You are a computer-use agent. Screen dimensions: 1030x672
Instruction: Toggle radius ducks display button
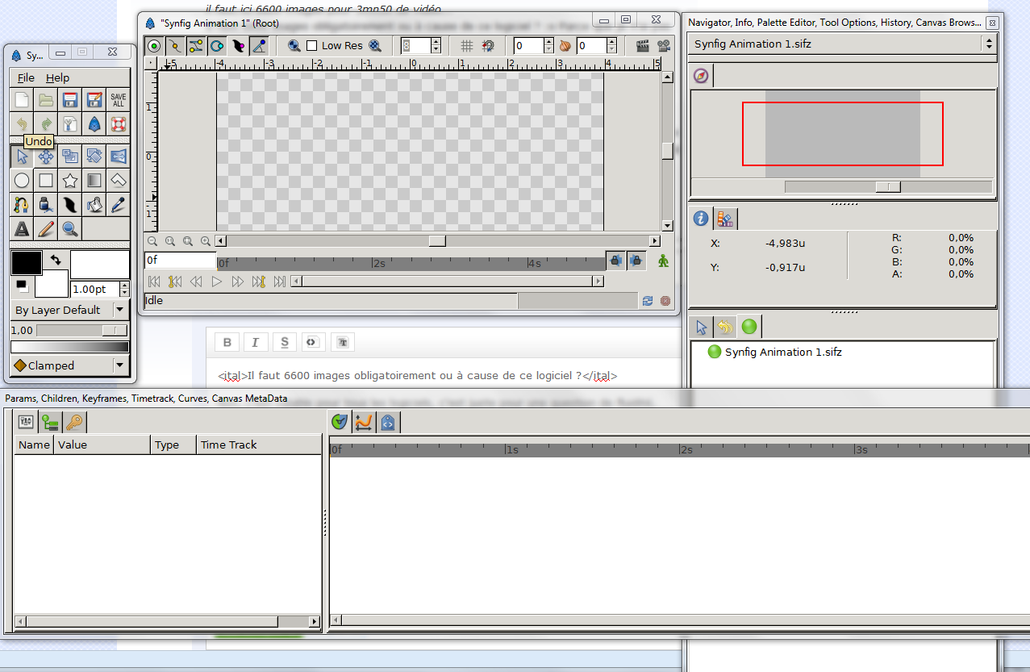click(x=217, y=46)
